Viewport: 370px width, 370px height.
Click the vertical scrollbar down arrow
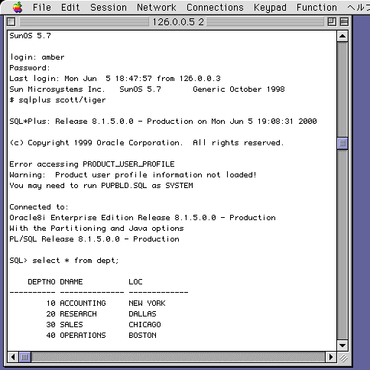click(x=342, y=346)
